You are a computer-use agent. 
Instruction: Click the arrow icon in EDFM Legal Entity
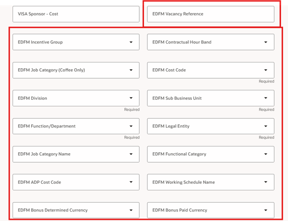pyautogui.click(x=266, y=126)
